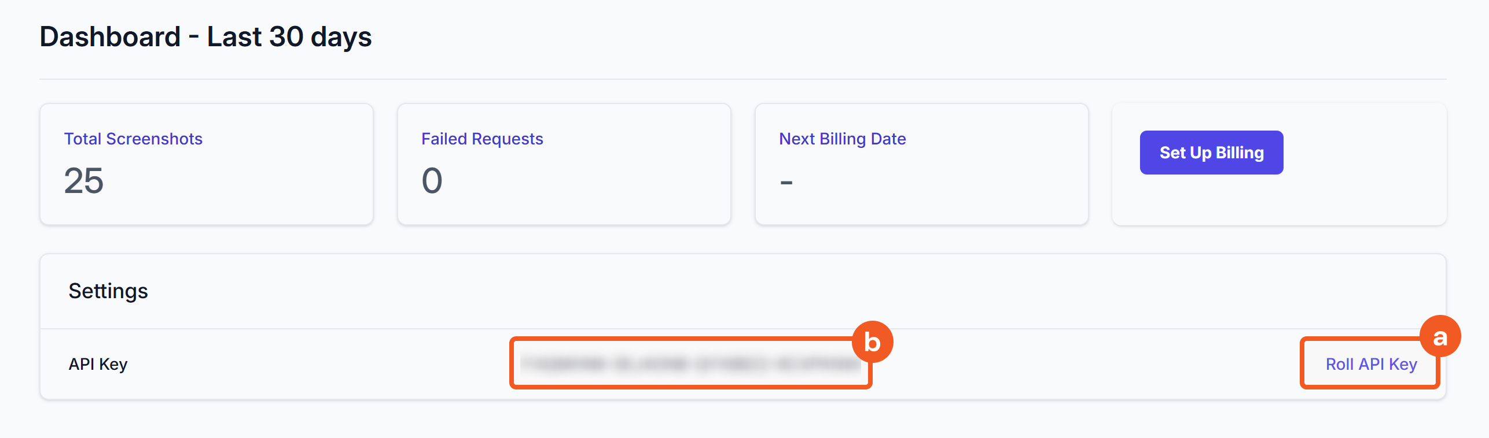
Task: Click the word Dashboard in the page heading
Action: pos(110,37)
